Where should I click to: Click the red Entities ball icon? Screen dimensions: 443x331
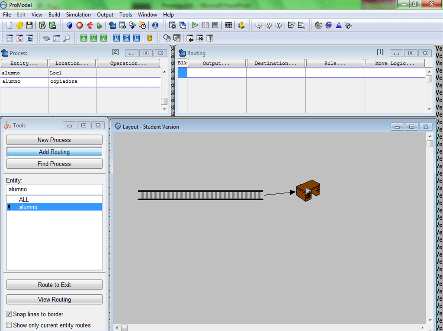tap(80, 26)
